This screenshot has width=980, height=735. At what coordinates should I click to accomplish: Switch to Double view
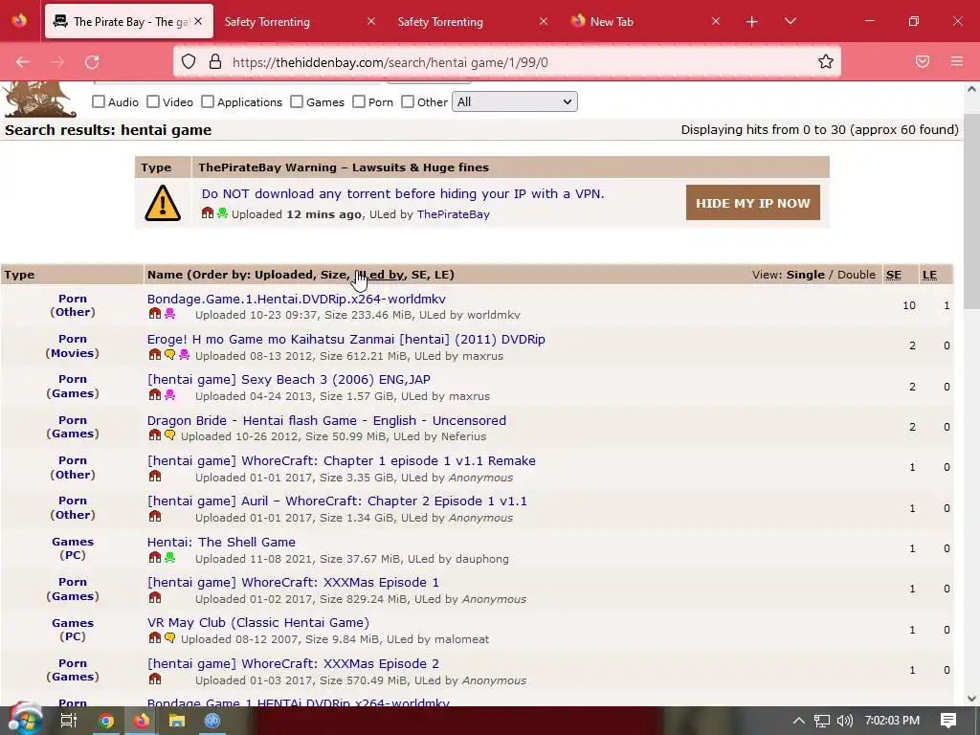(857, 275)
